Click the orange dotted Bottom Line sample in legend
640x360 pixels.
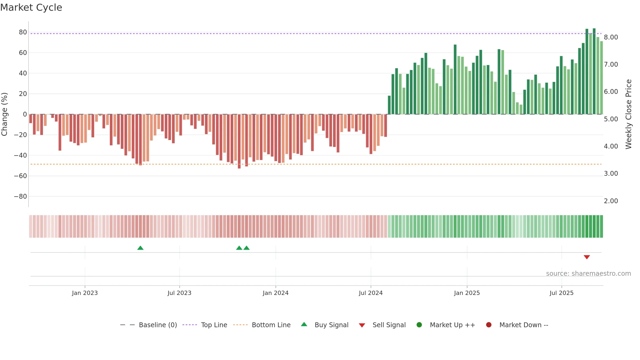coord(240,325)
